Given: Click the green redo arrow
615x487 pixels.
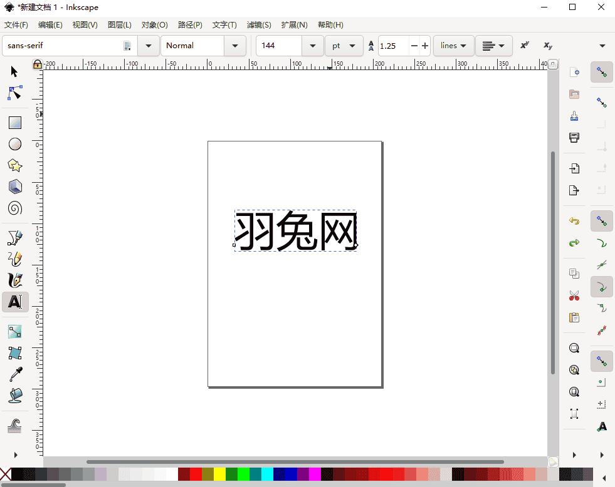Looking at the screenshot, I should pos(574,243).
